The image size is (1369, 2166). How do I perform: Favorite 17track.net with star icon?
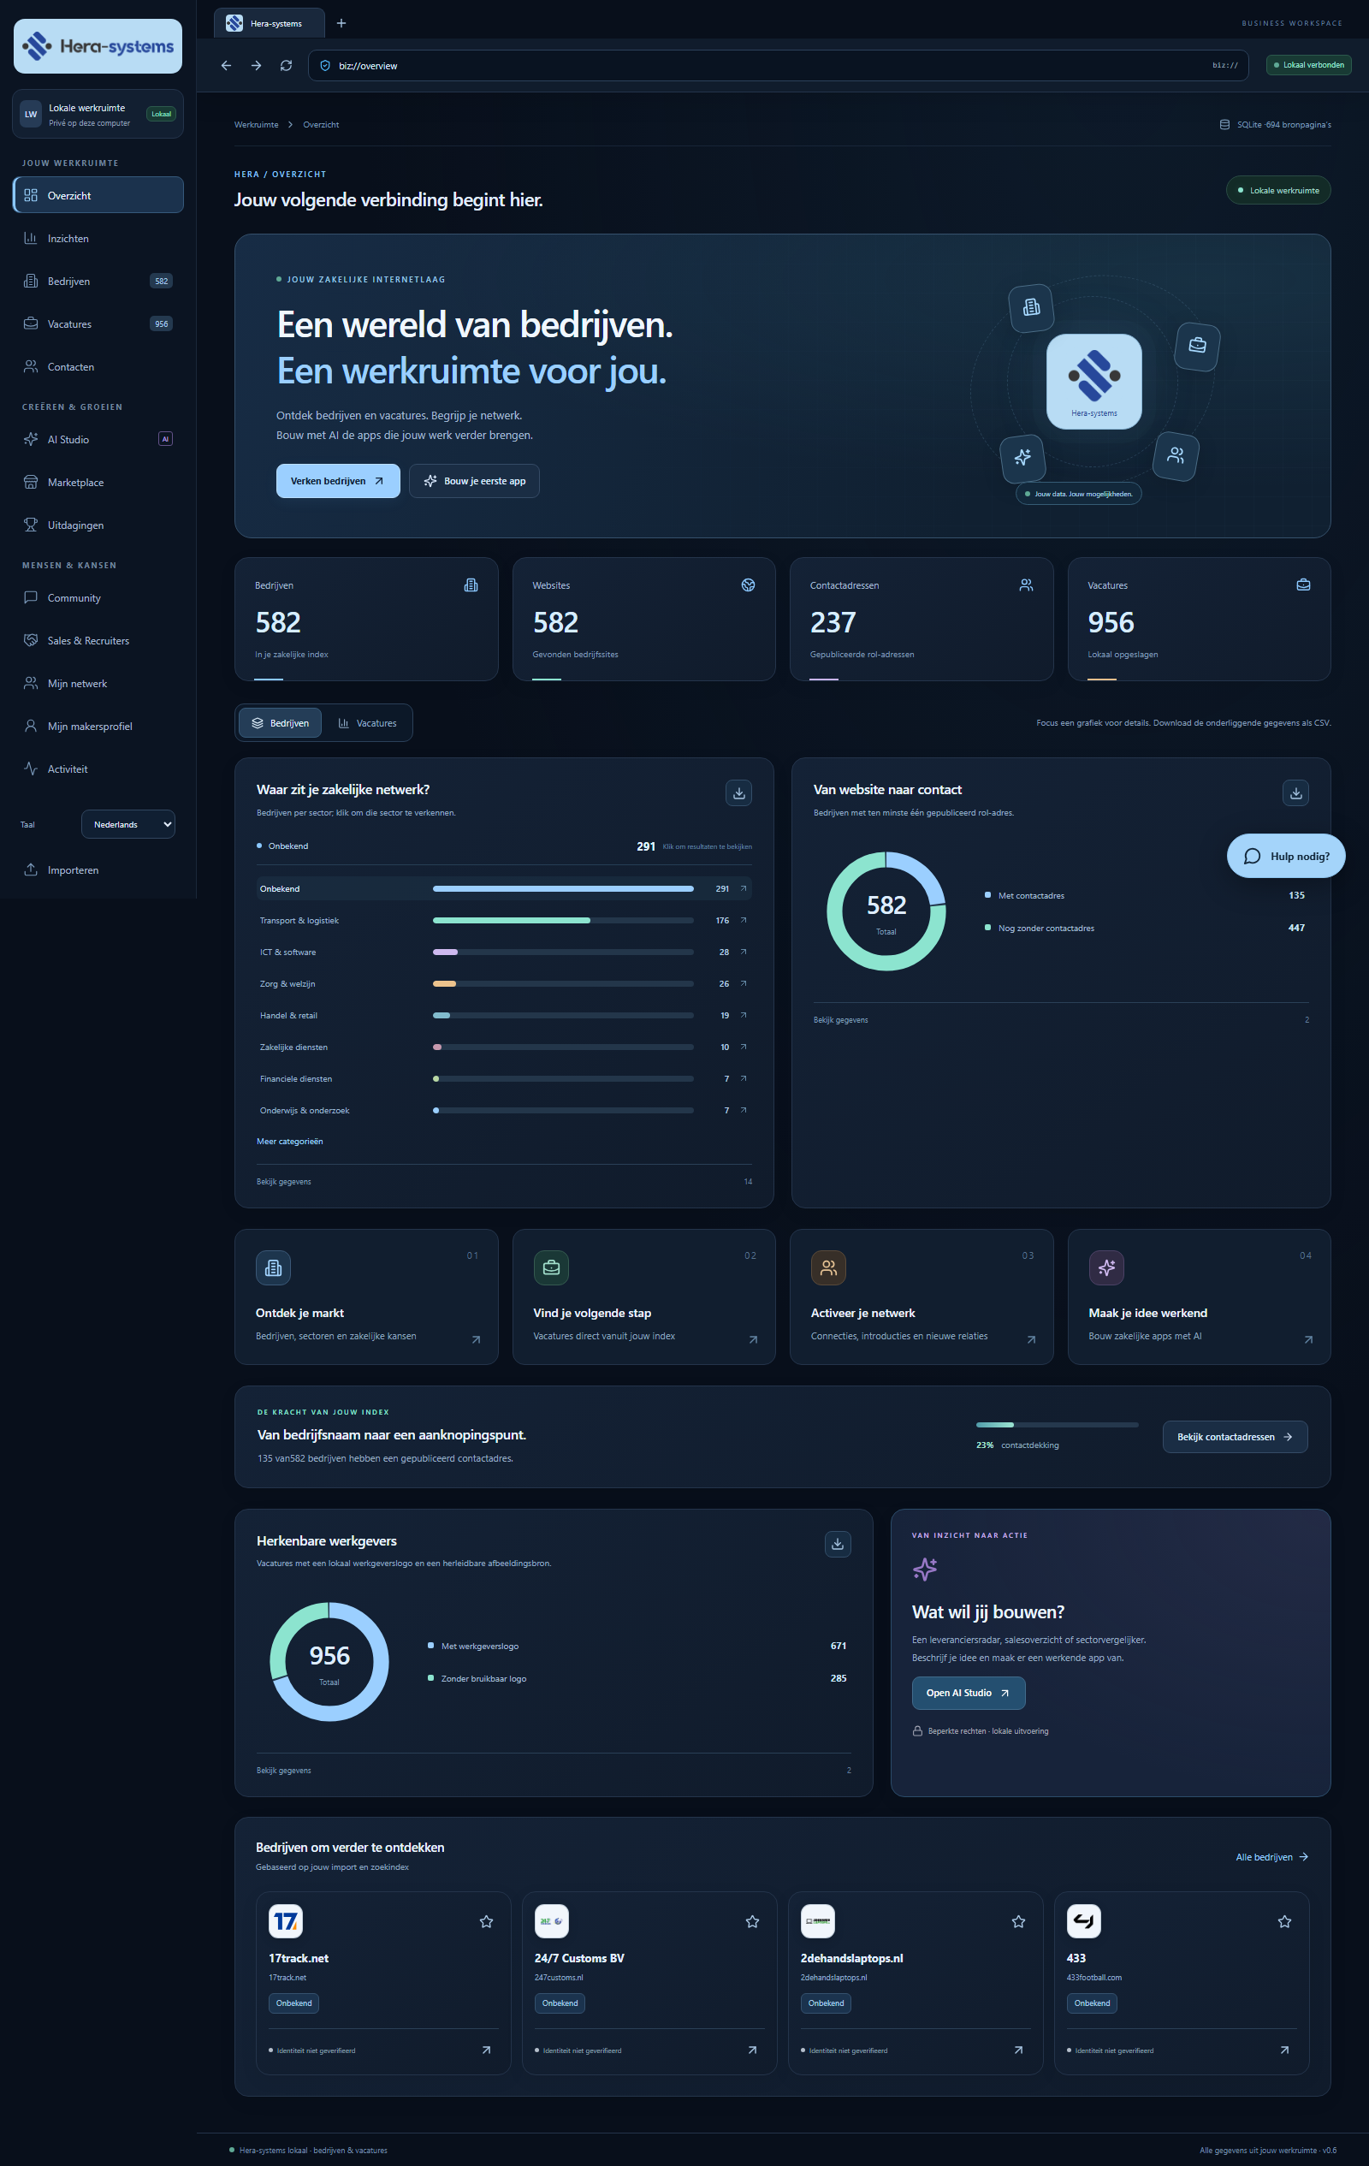coord(487,1921)
